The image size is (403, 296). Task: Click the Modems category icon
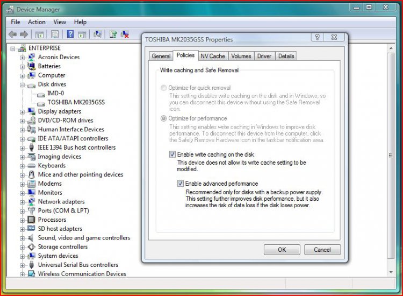(x=31, y=184)
